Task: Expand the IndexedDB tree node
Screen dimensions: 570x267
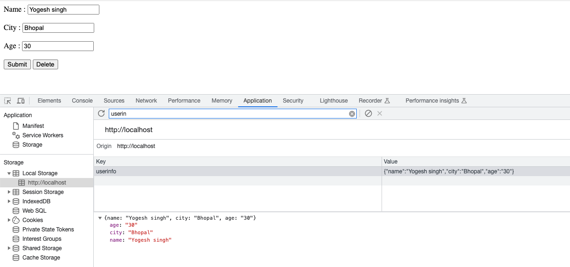Action: (x=9, y=201)
